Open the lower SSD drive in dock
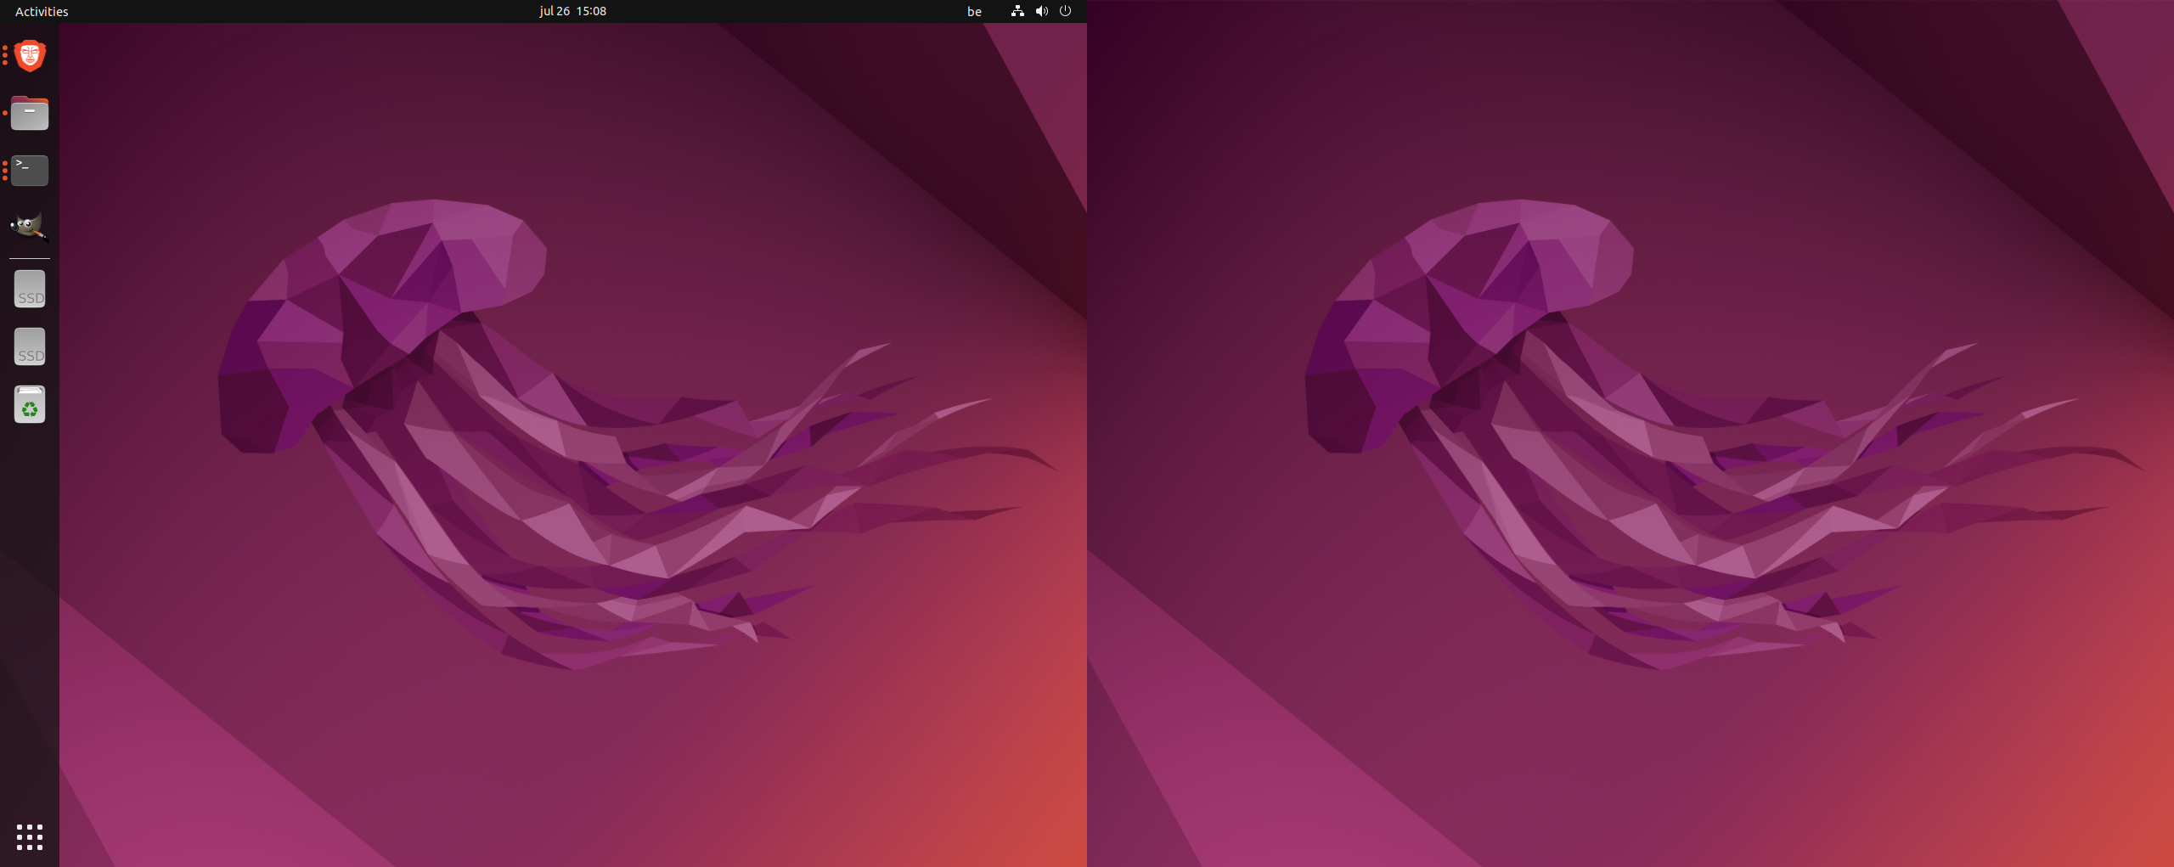This screenshot has height=867, width=2174. (30, 347)
